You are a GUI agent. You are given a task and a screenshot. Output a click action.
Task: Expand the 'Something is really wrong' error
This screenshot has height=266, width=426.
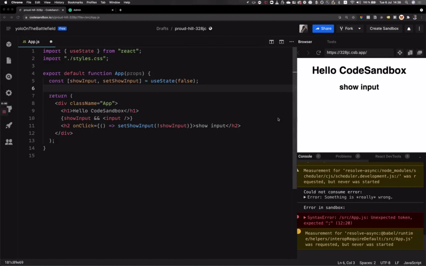(x=305, y=197)
